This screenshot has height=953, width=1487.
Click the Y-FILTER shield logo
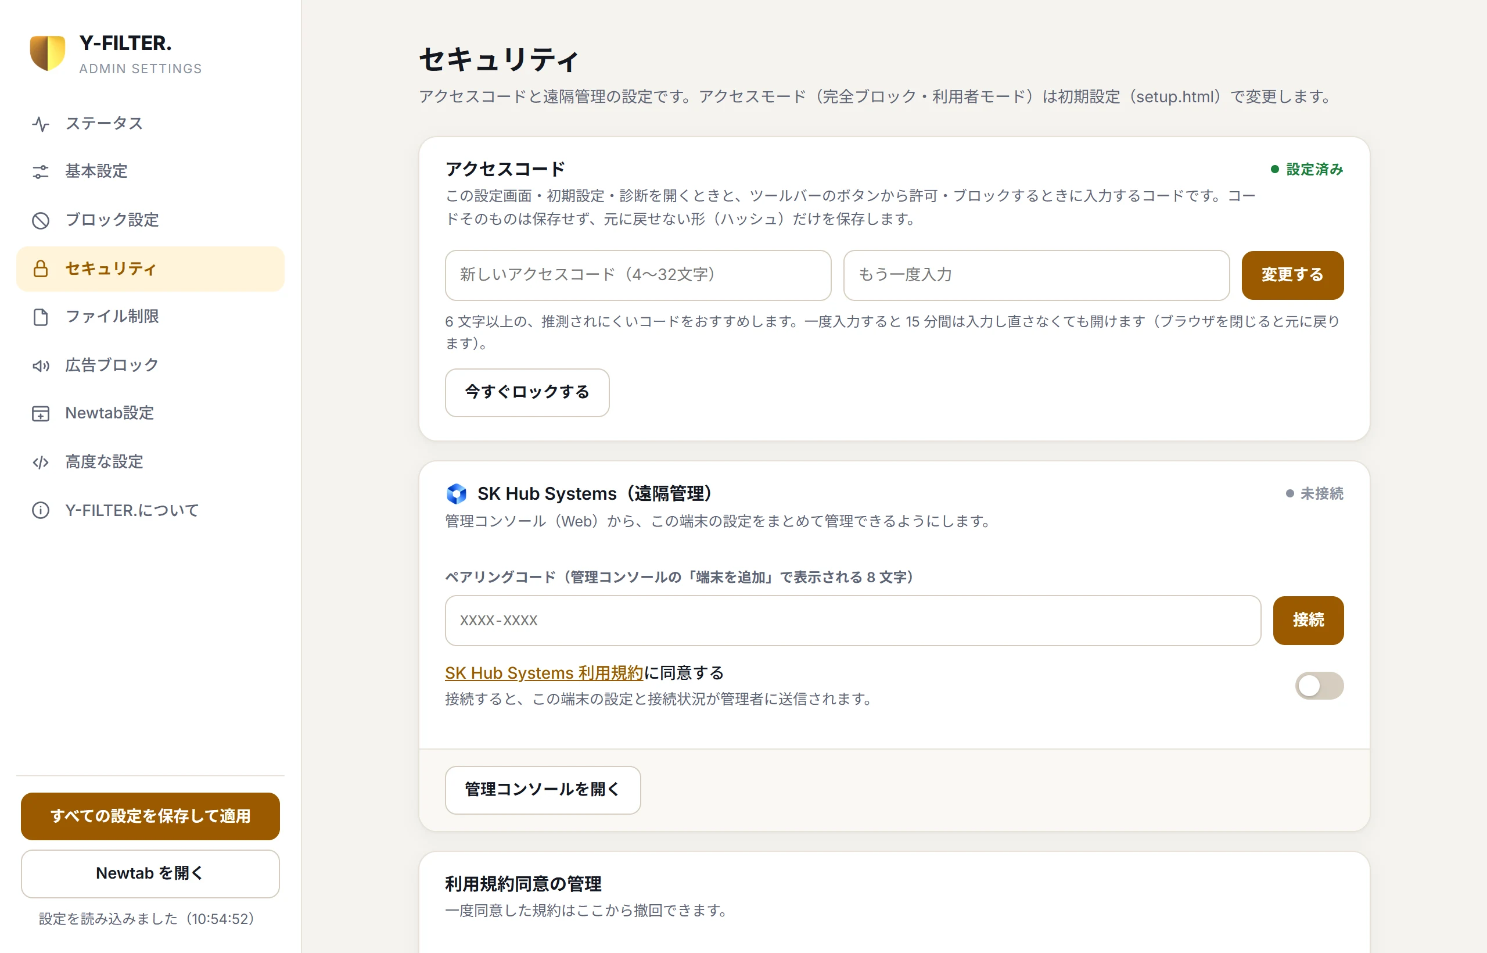(x=48, y=53)
